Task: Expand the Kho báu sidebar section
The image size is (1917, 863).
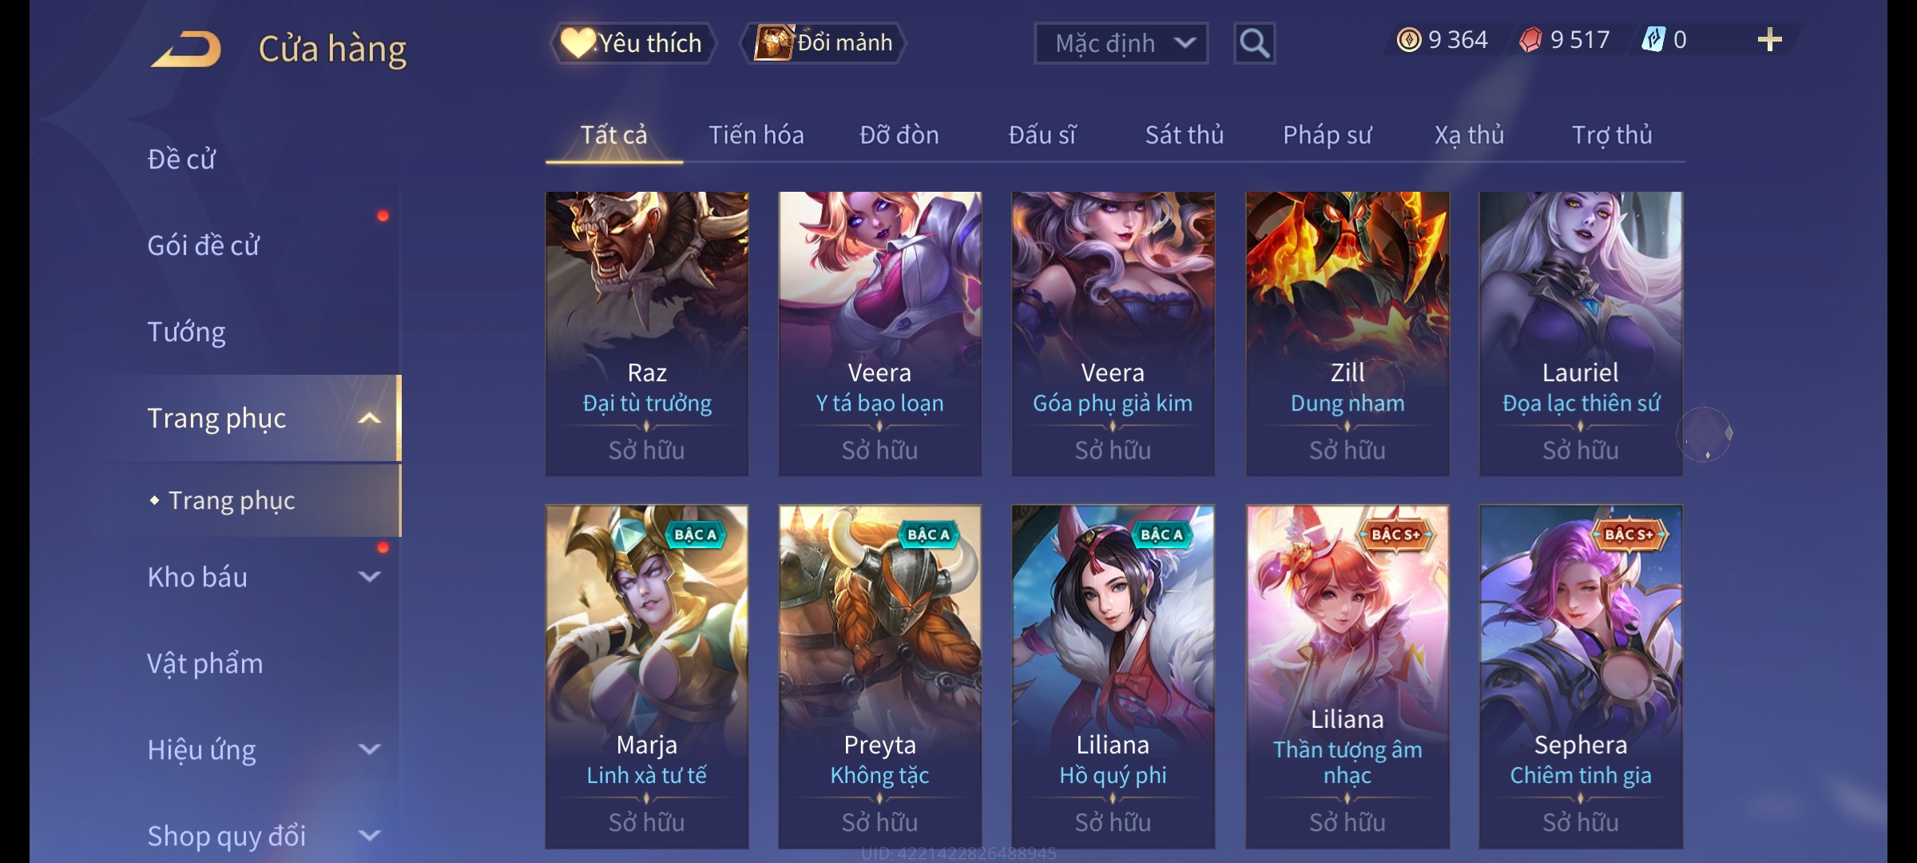Action: (x=369, y=576)
